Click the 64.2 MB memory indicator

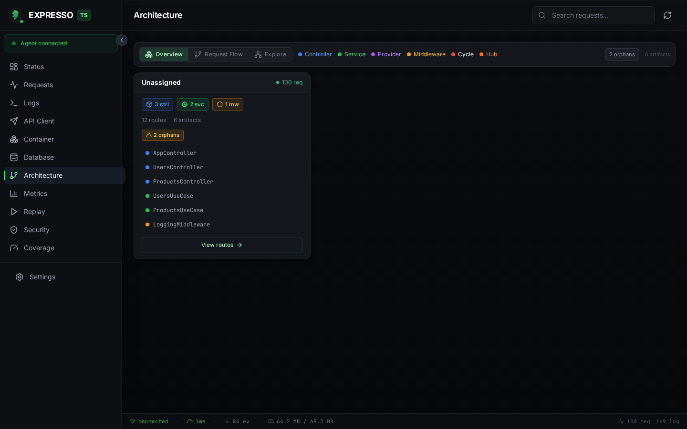coord(301,421)
